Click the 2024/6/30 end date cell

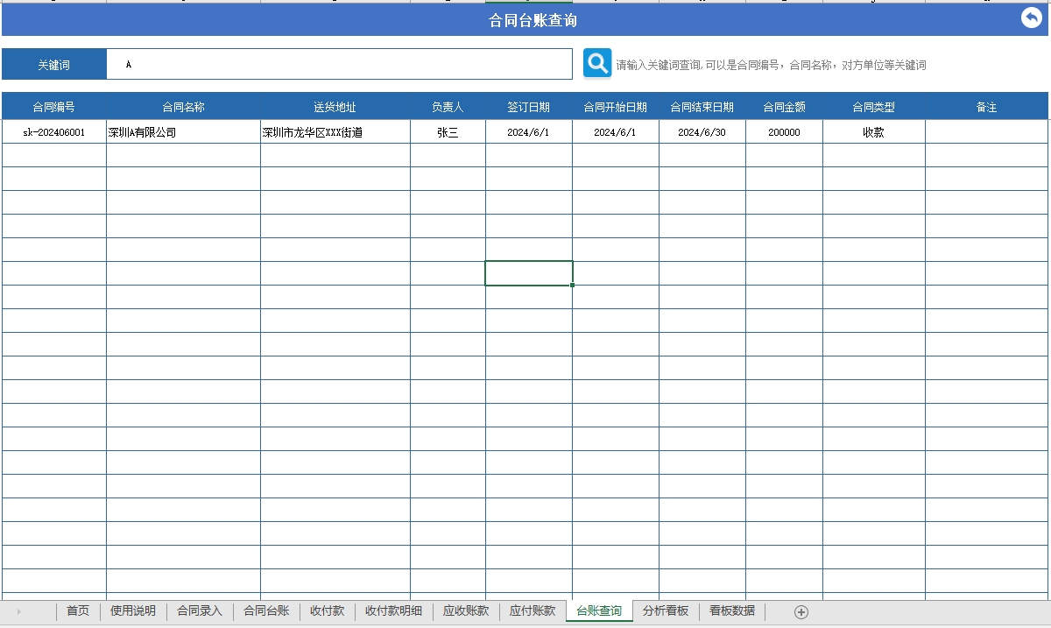[702, 132]
